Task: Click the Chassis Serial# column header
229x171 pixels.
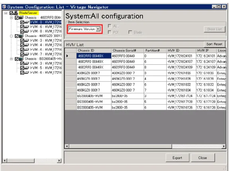Action: point(127,51)
